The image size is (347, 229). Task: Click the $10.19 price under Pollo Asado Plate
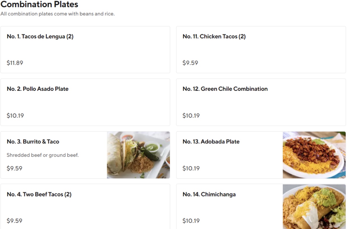click(x=15, y=116)
